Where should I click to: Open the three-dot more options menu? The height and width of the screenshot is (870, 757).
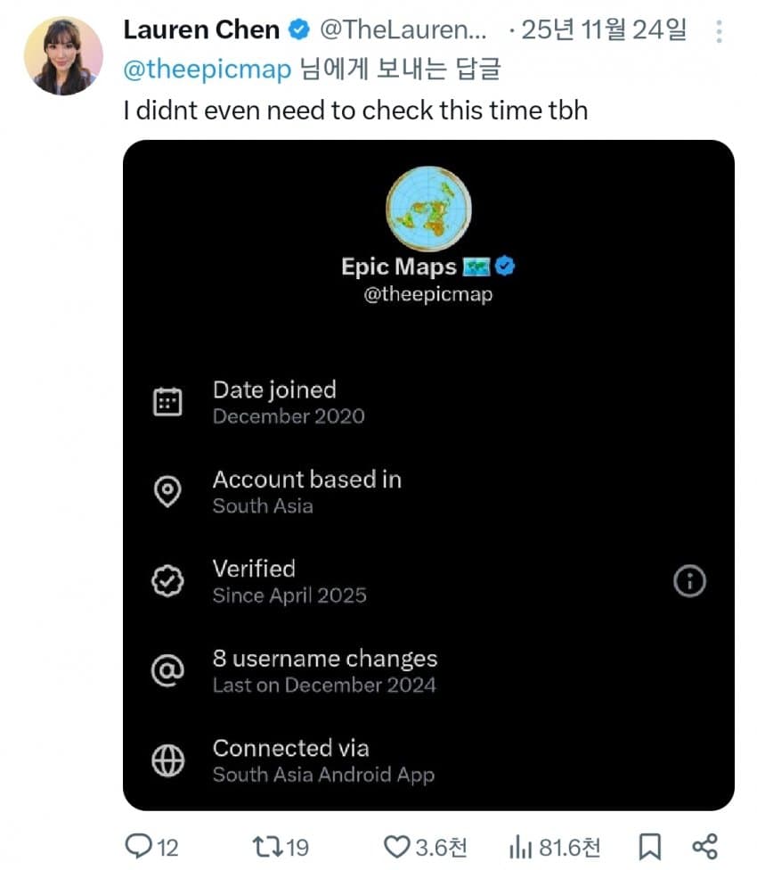pyautogui.click(x=720, y=31)
